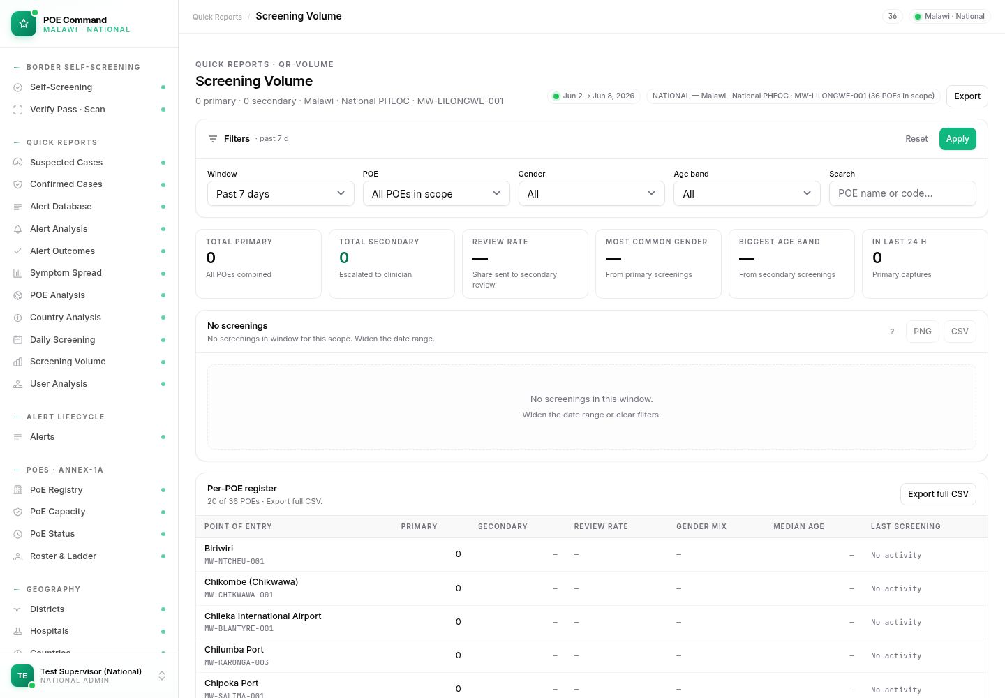Click MW-CHIKWAWA-001 code text
Screen dimensions: 1005x698
point(239,595)
